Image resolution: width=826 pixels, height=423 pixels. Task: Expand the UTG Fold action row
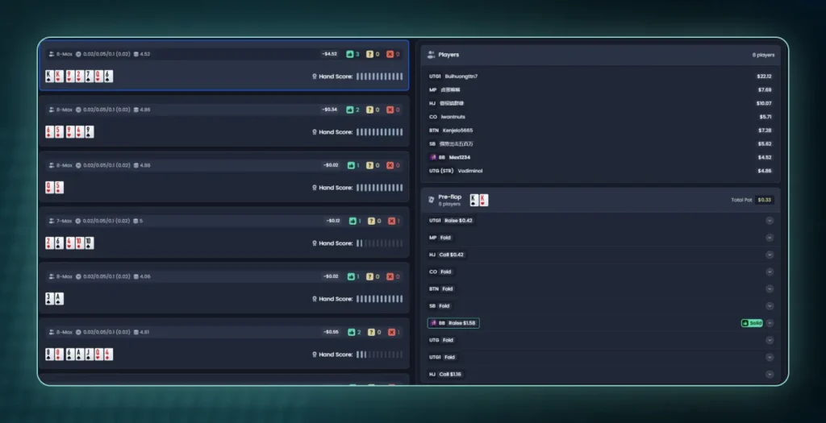click(x=770, y=340)
